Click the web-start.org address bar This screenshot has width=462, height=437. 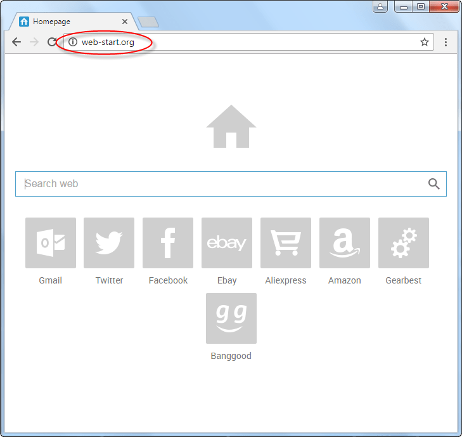point(248,42)
